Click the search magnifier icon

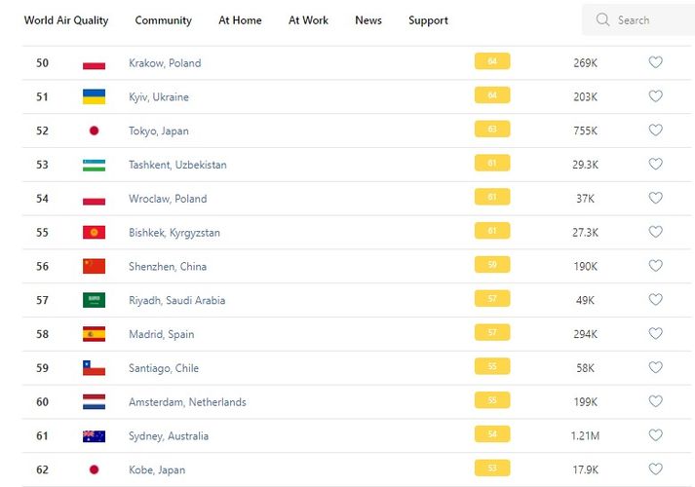click(602, 19)
